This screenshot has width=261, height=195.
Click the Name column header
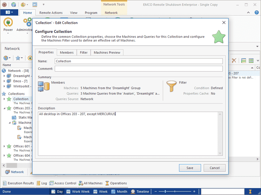[7, 65]
